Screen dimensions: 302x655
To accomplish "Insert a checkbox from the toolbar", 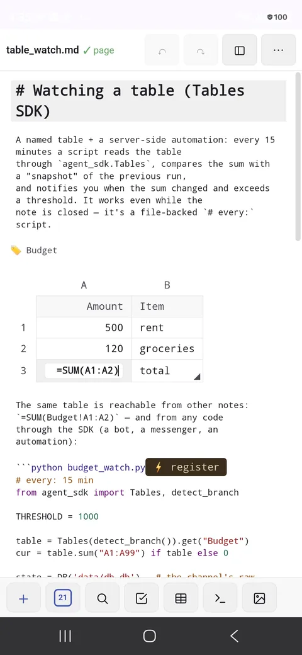I will tap(142, 598).
